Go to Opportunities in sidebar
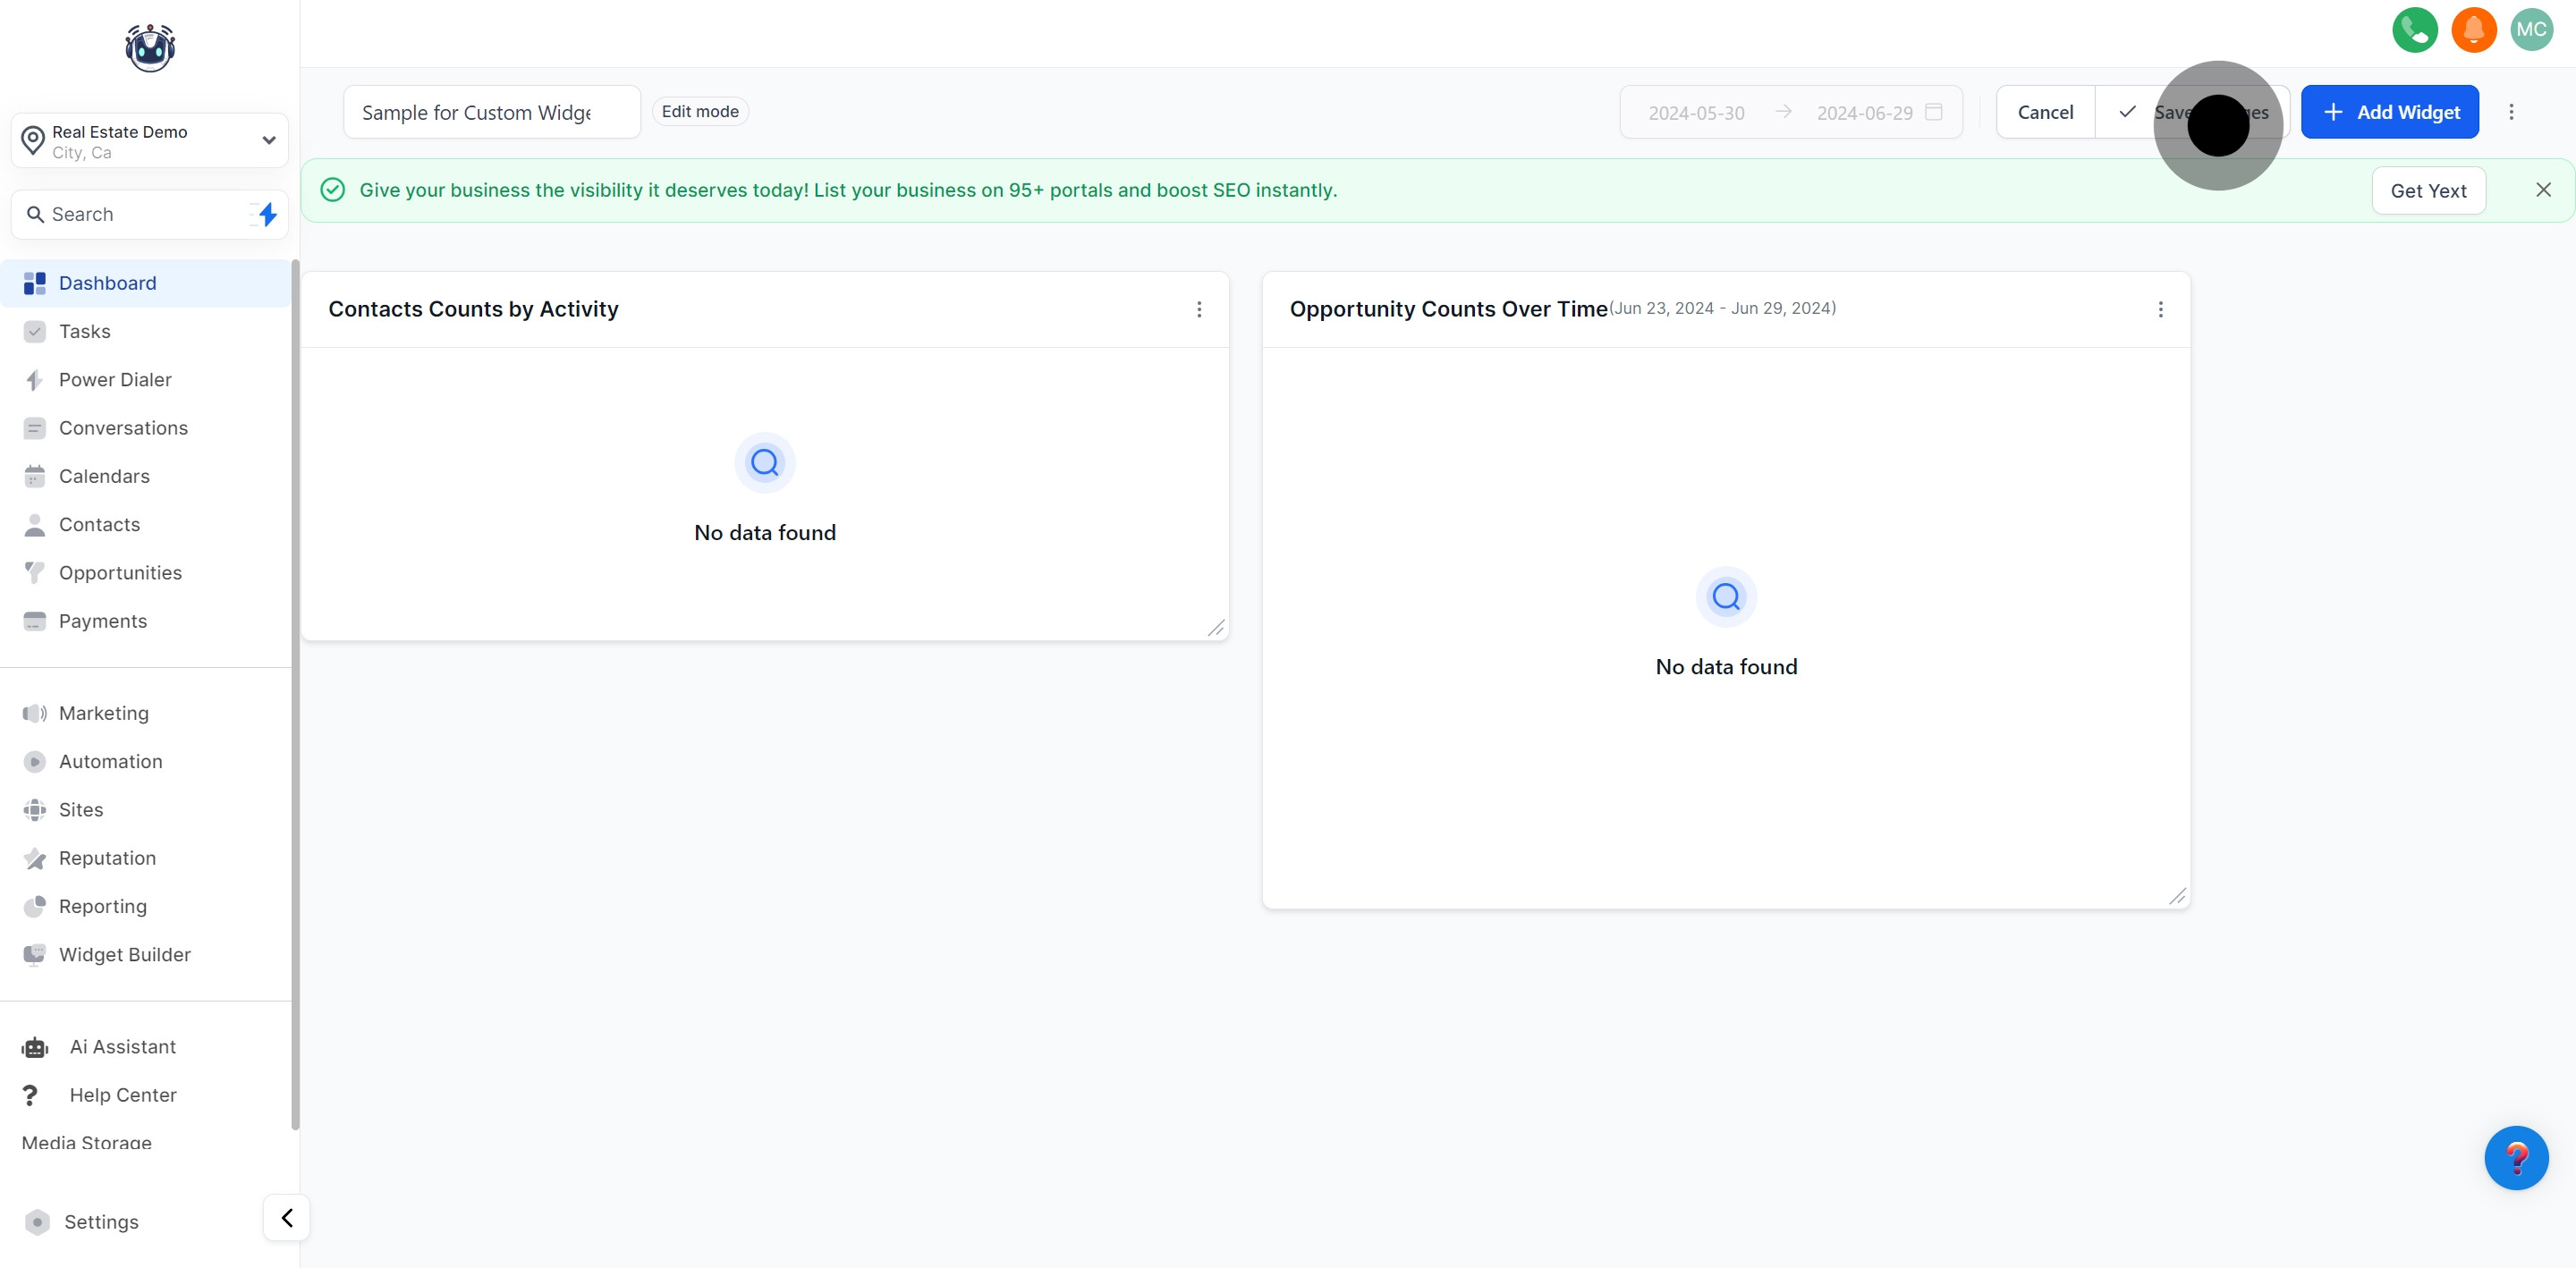 coord(120,572)
